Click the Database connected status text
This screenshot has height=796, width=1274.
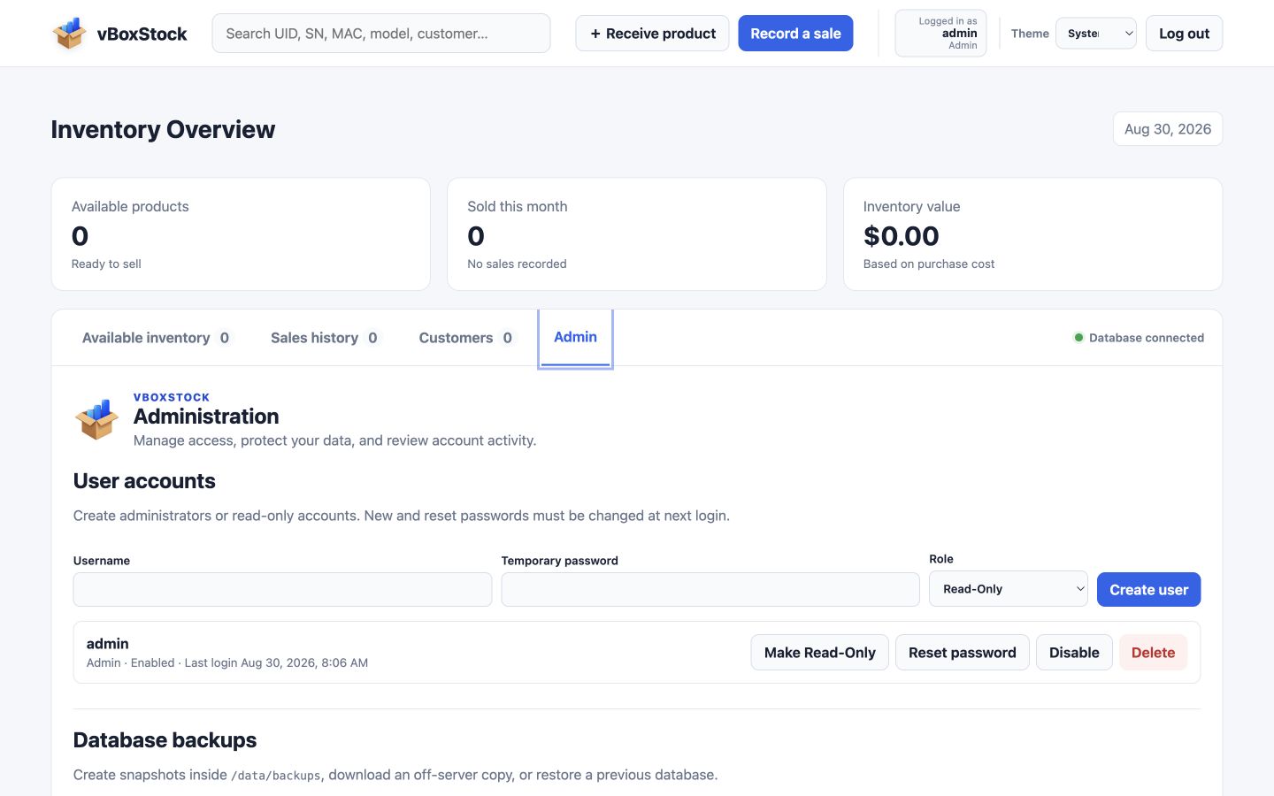pyautogui.click(x=1147, y=338)
